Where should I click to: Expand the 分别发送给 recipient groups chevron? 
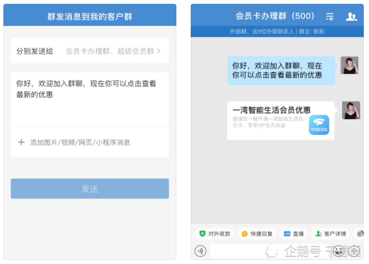click(159, 51)
